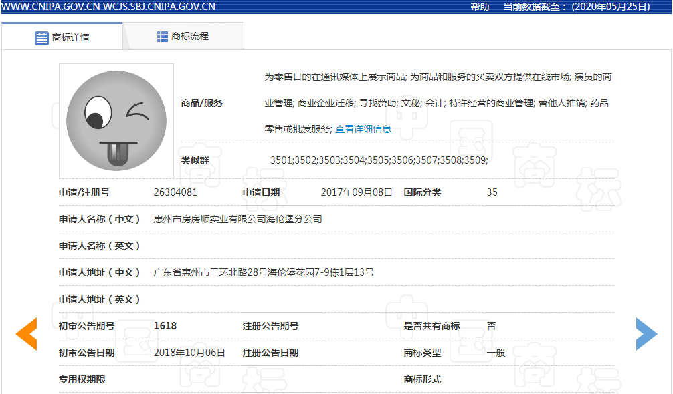The image size is (673, 394).
Task: Click the announcement date 2018年10月06日
Action: click(x=189, y=353)
